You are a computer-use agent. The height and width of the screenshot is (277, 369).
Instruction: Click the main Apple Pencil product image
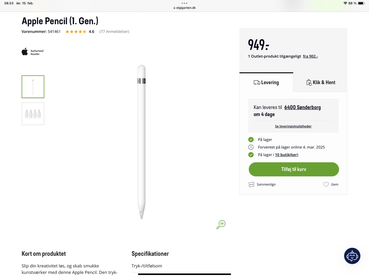click(141, 142)
